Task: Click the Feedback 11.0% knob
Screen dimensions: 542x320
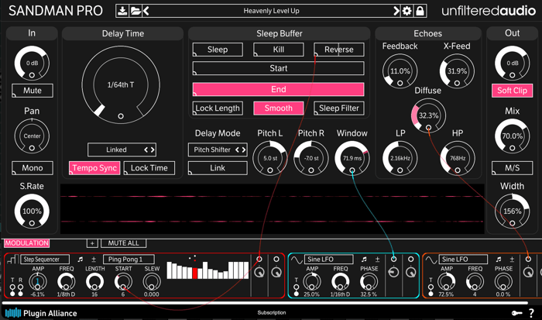Action: pos(400,71)
